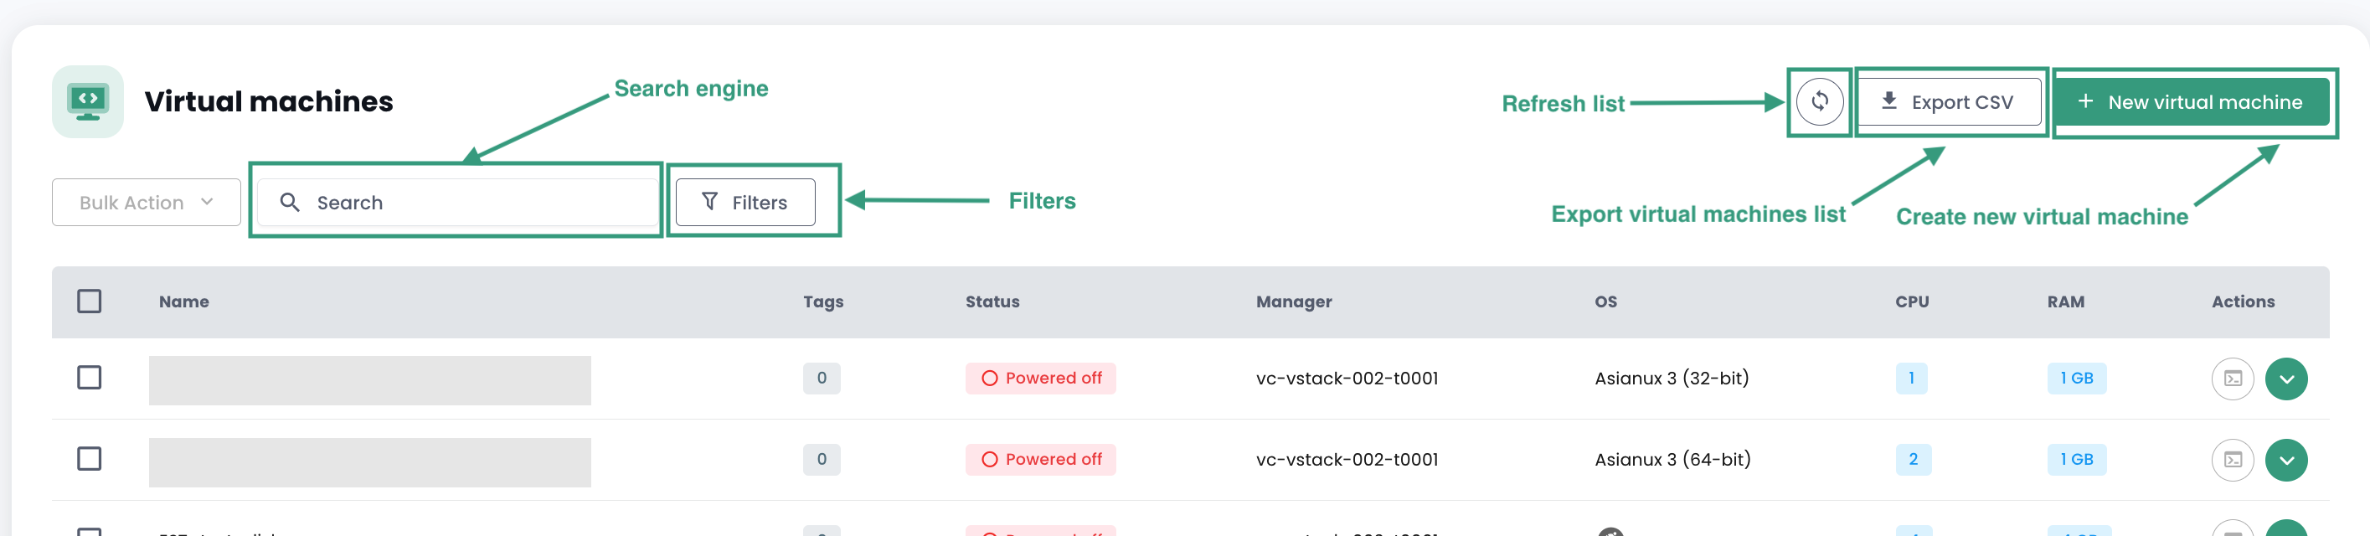Click the refresh list icon

point(1819,101)
